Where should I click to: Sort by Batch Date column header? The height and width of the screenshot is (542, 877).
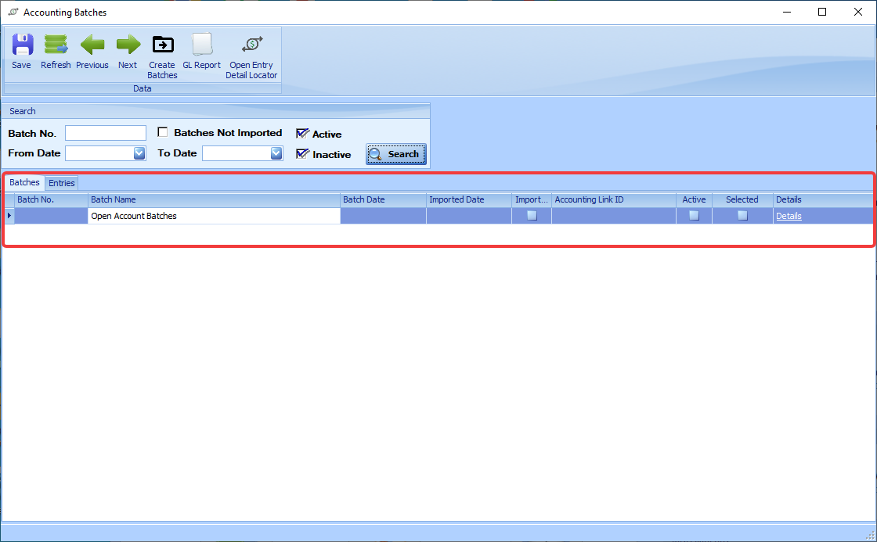pos(383,200)
